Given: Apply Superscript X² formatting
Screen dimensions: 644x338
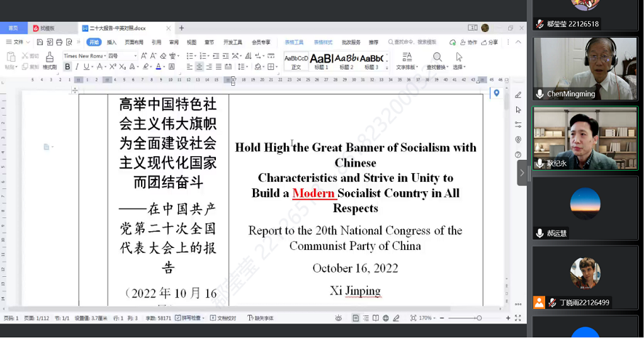Looking at the screenshot, I should point(113,67).
